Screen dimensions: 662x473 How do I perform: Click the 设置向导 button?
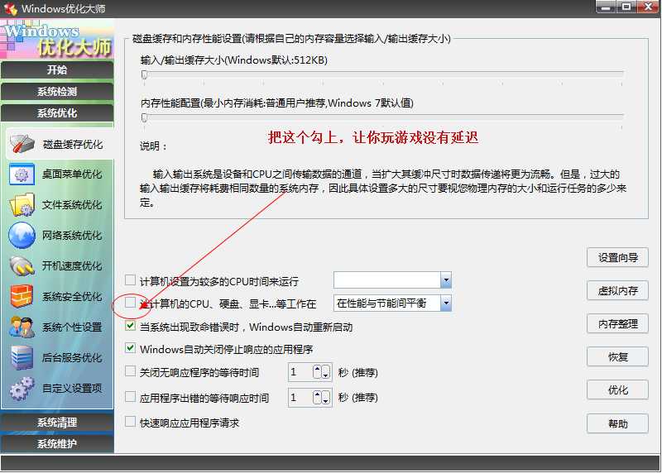click(617, 257)
